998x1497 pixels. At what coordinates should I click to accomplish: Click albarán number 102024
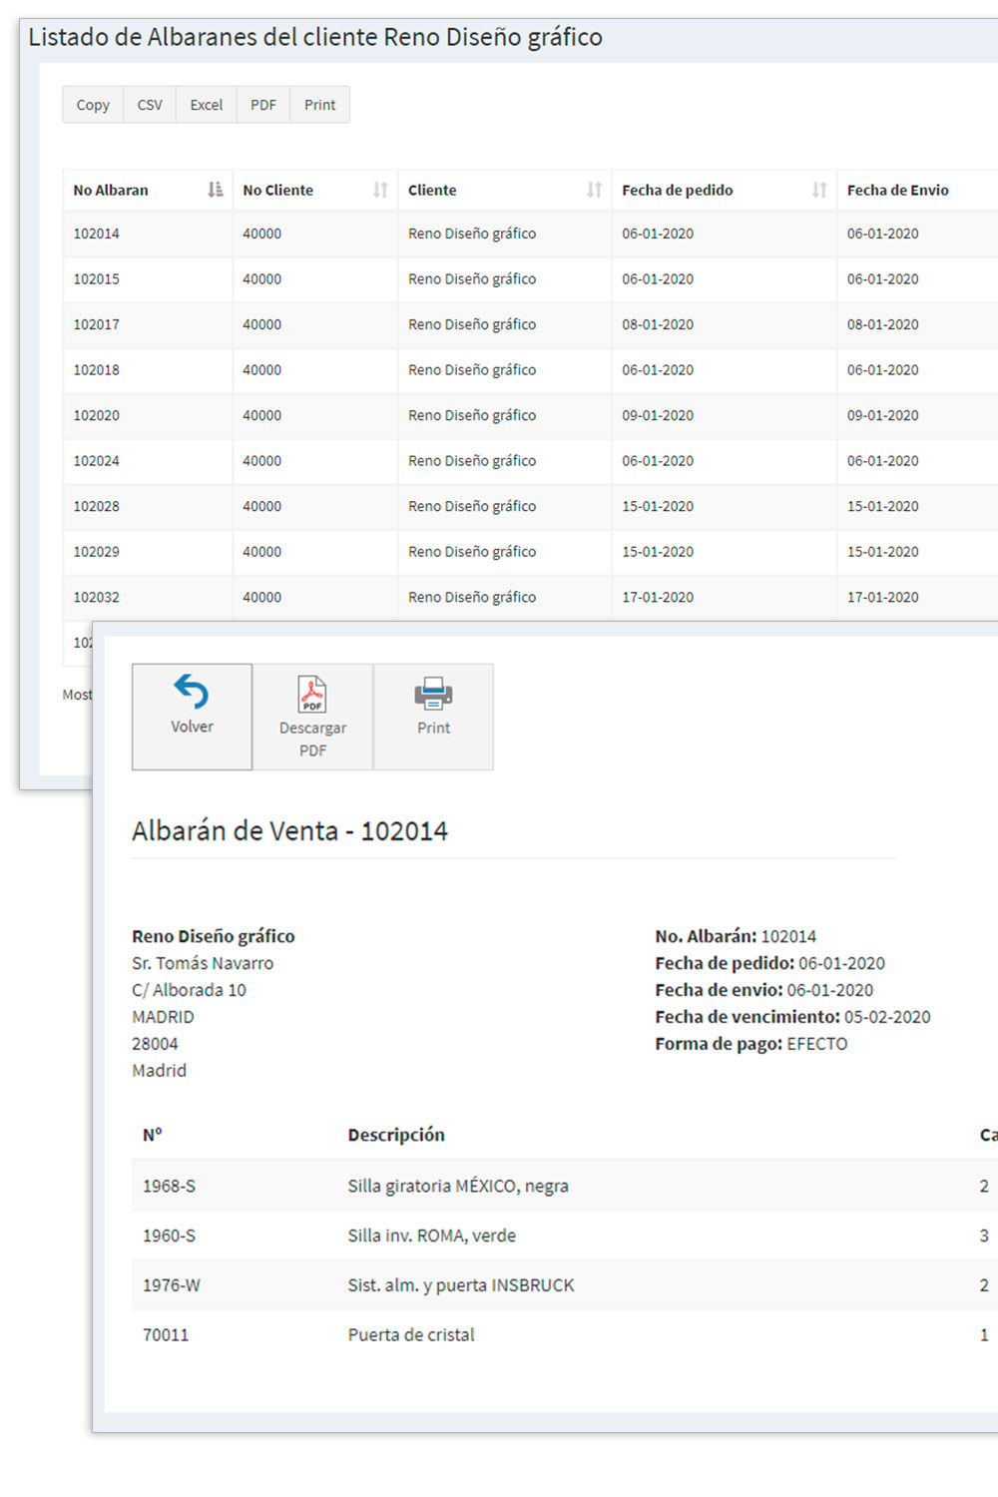[x=96, y=460]
